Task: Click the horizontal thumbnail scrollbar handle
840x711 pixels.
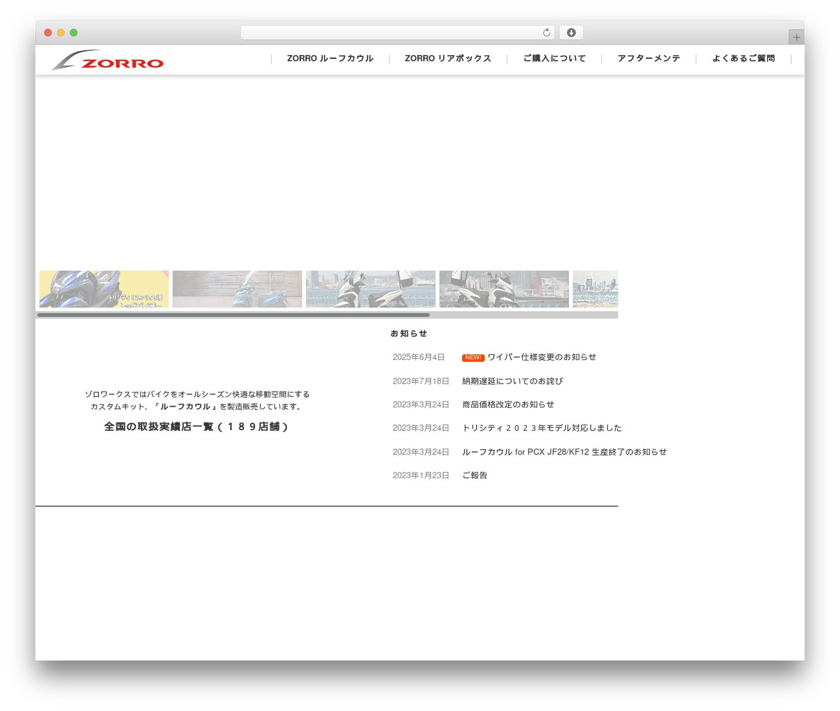Action: click(234, 315)
